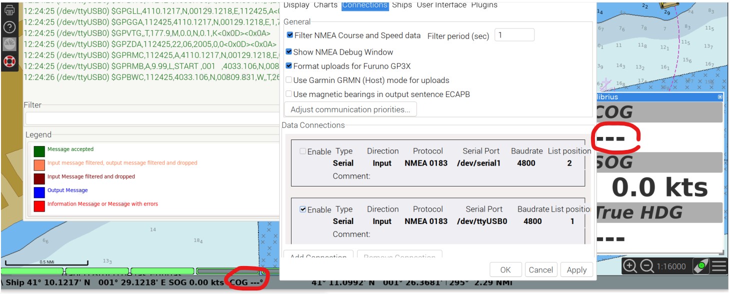Click Adjust communication priorities button
The image size is (730, 294).
350,109
